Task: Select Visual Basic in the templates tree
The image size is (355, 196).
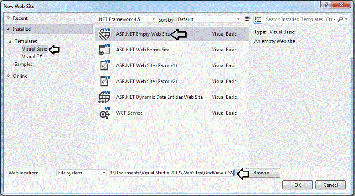Action: pos(34,49)
